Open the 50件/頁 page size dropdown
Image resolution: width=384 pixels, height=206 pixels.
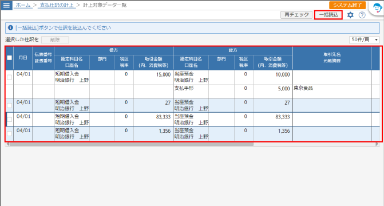[364, 39]
